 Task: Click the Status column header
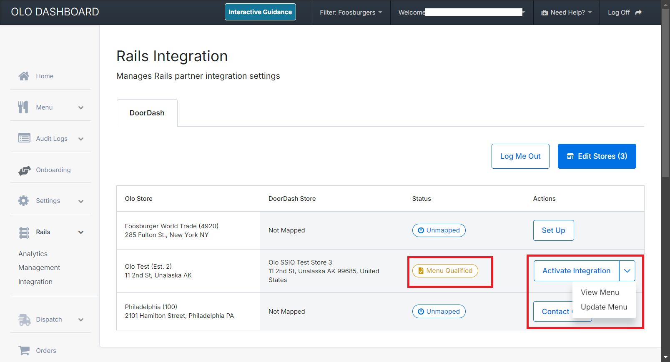pos(422,199)
